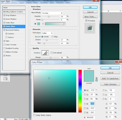Select Source Center radio button
The image size is (122, 120).
pos(42,37)
